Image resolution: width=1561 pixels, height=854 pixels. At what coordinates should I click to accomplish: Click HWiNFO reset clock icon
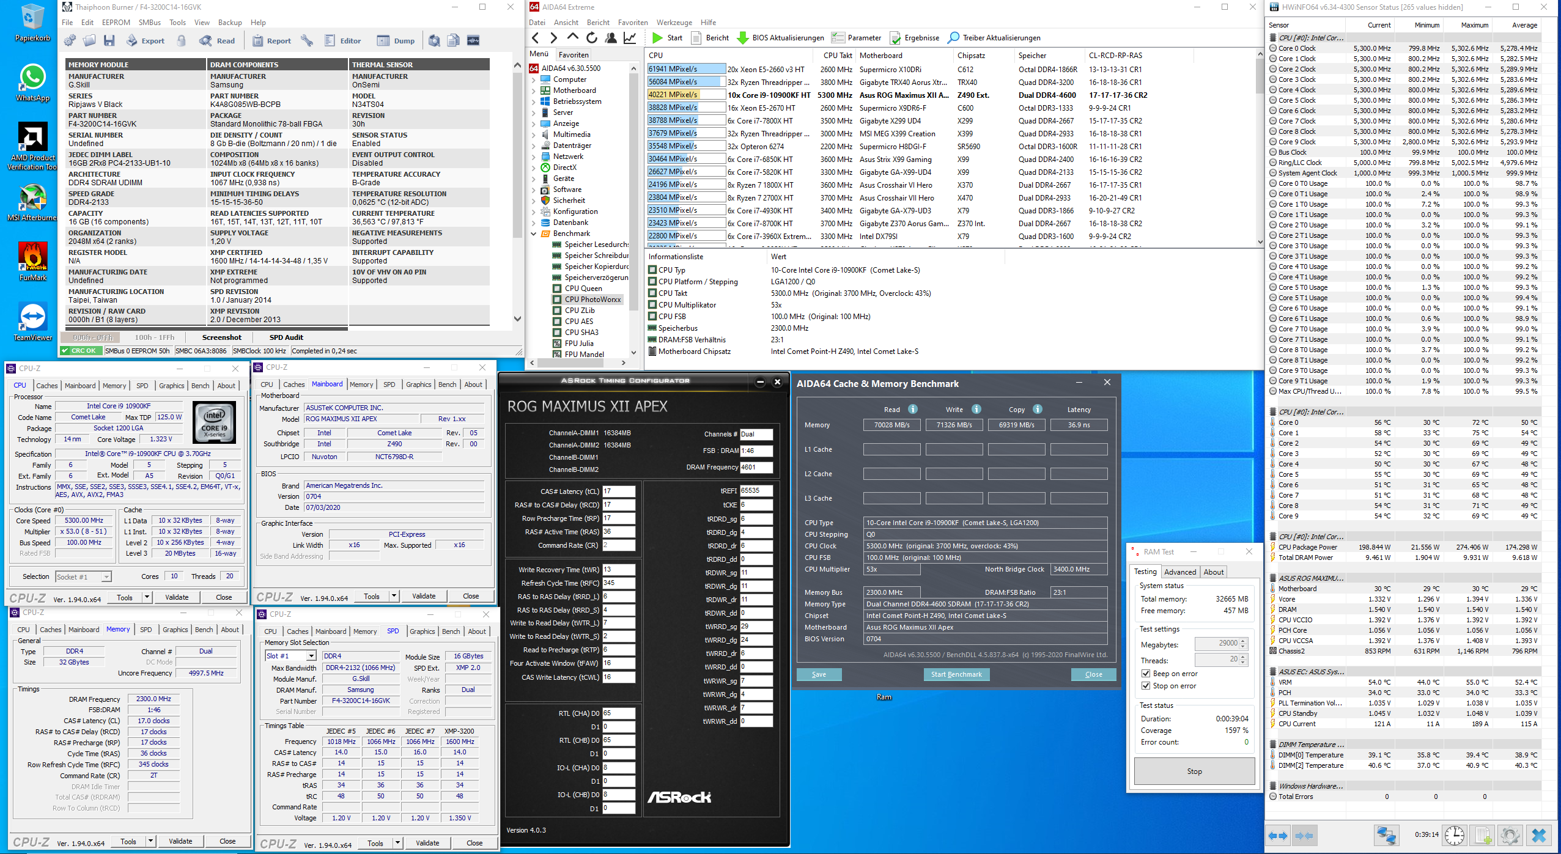(1454, 835)
